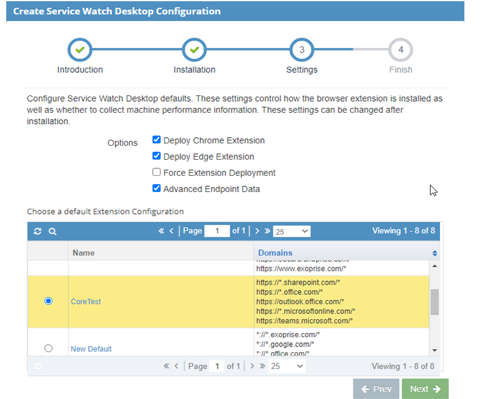480x399 pixels.
Task: Click the Finish step label
Action: (401, 70)
